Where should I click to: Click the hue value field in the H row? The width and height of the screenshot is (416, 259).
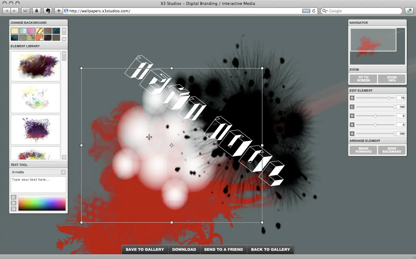click(401, 116)
